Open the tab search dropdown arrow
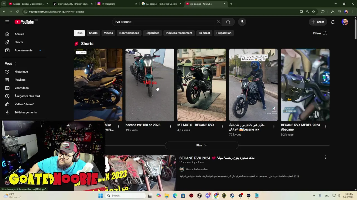The height and width of the screenshot is (200, 357). [x=4, y=4]
